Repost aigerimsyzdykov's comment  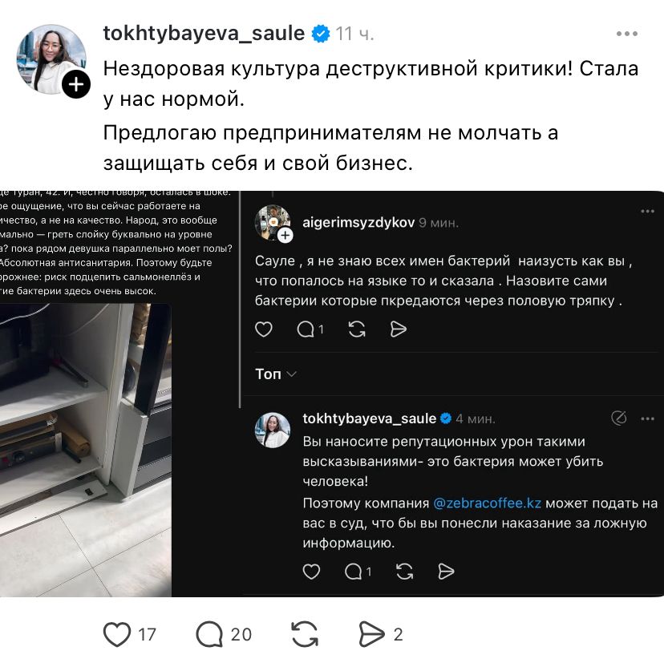coord(357,329)
